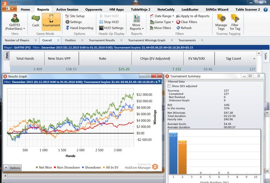This screenshot has width=270, height=183.
Task: Select Tournament game mode
Action: (x=51, y=22)
